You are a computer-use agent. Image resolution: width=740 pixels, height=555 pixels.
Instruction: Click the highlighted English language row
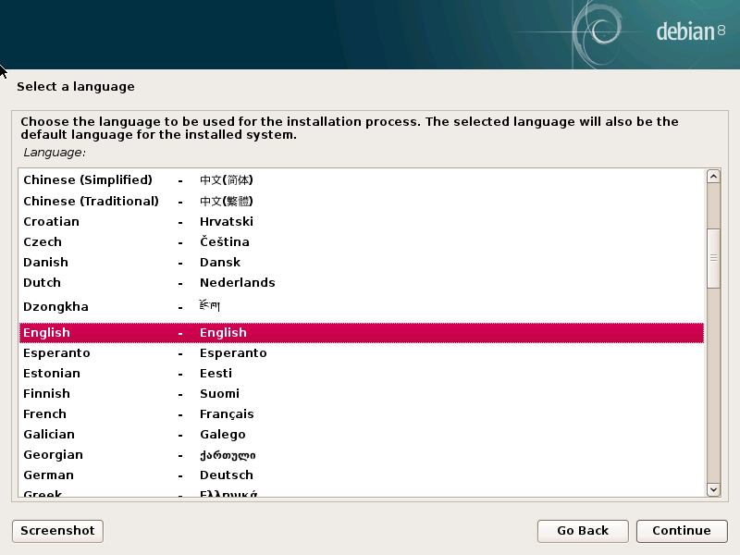click(x=361, y=333)
